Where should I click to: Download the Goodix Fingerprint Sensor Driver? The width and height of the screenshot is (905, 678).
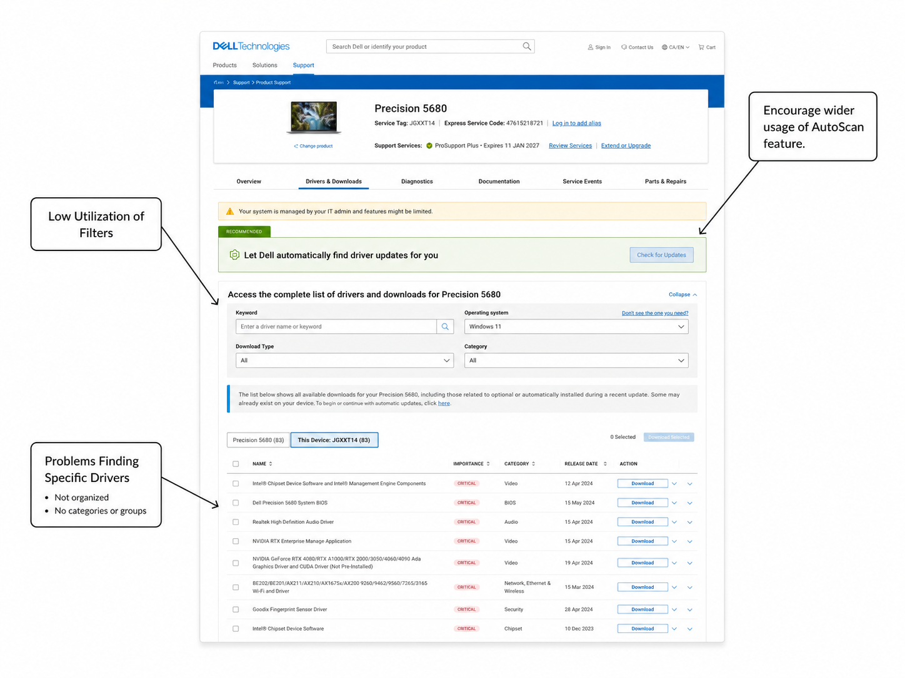point(642,609)
